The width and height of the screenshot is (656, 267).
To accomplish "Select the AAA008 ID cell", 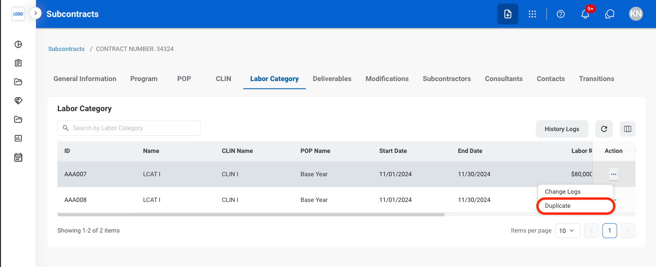I will pyautogui.click(x=75, y=200).
